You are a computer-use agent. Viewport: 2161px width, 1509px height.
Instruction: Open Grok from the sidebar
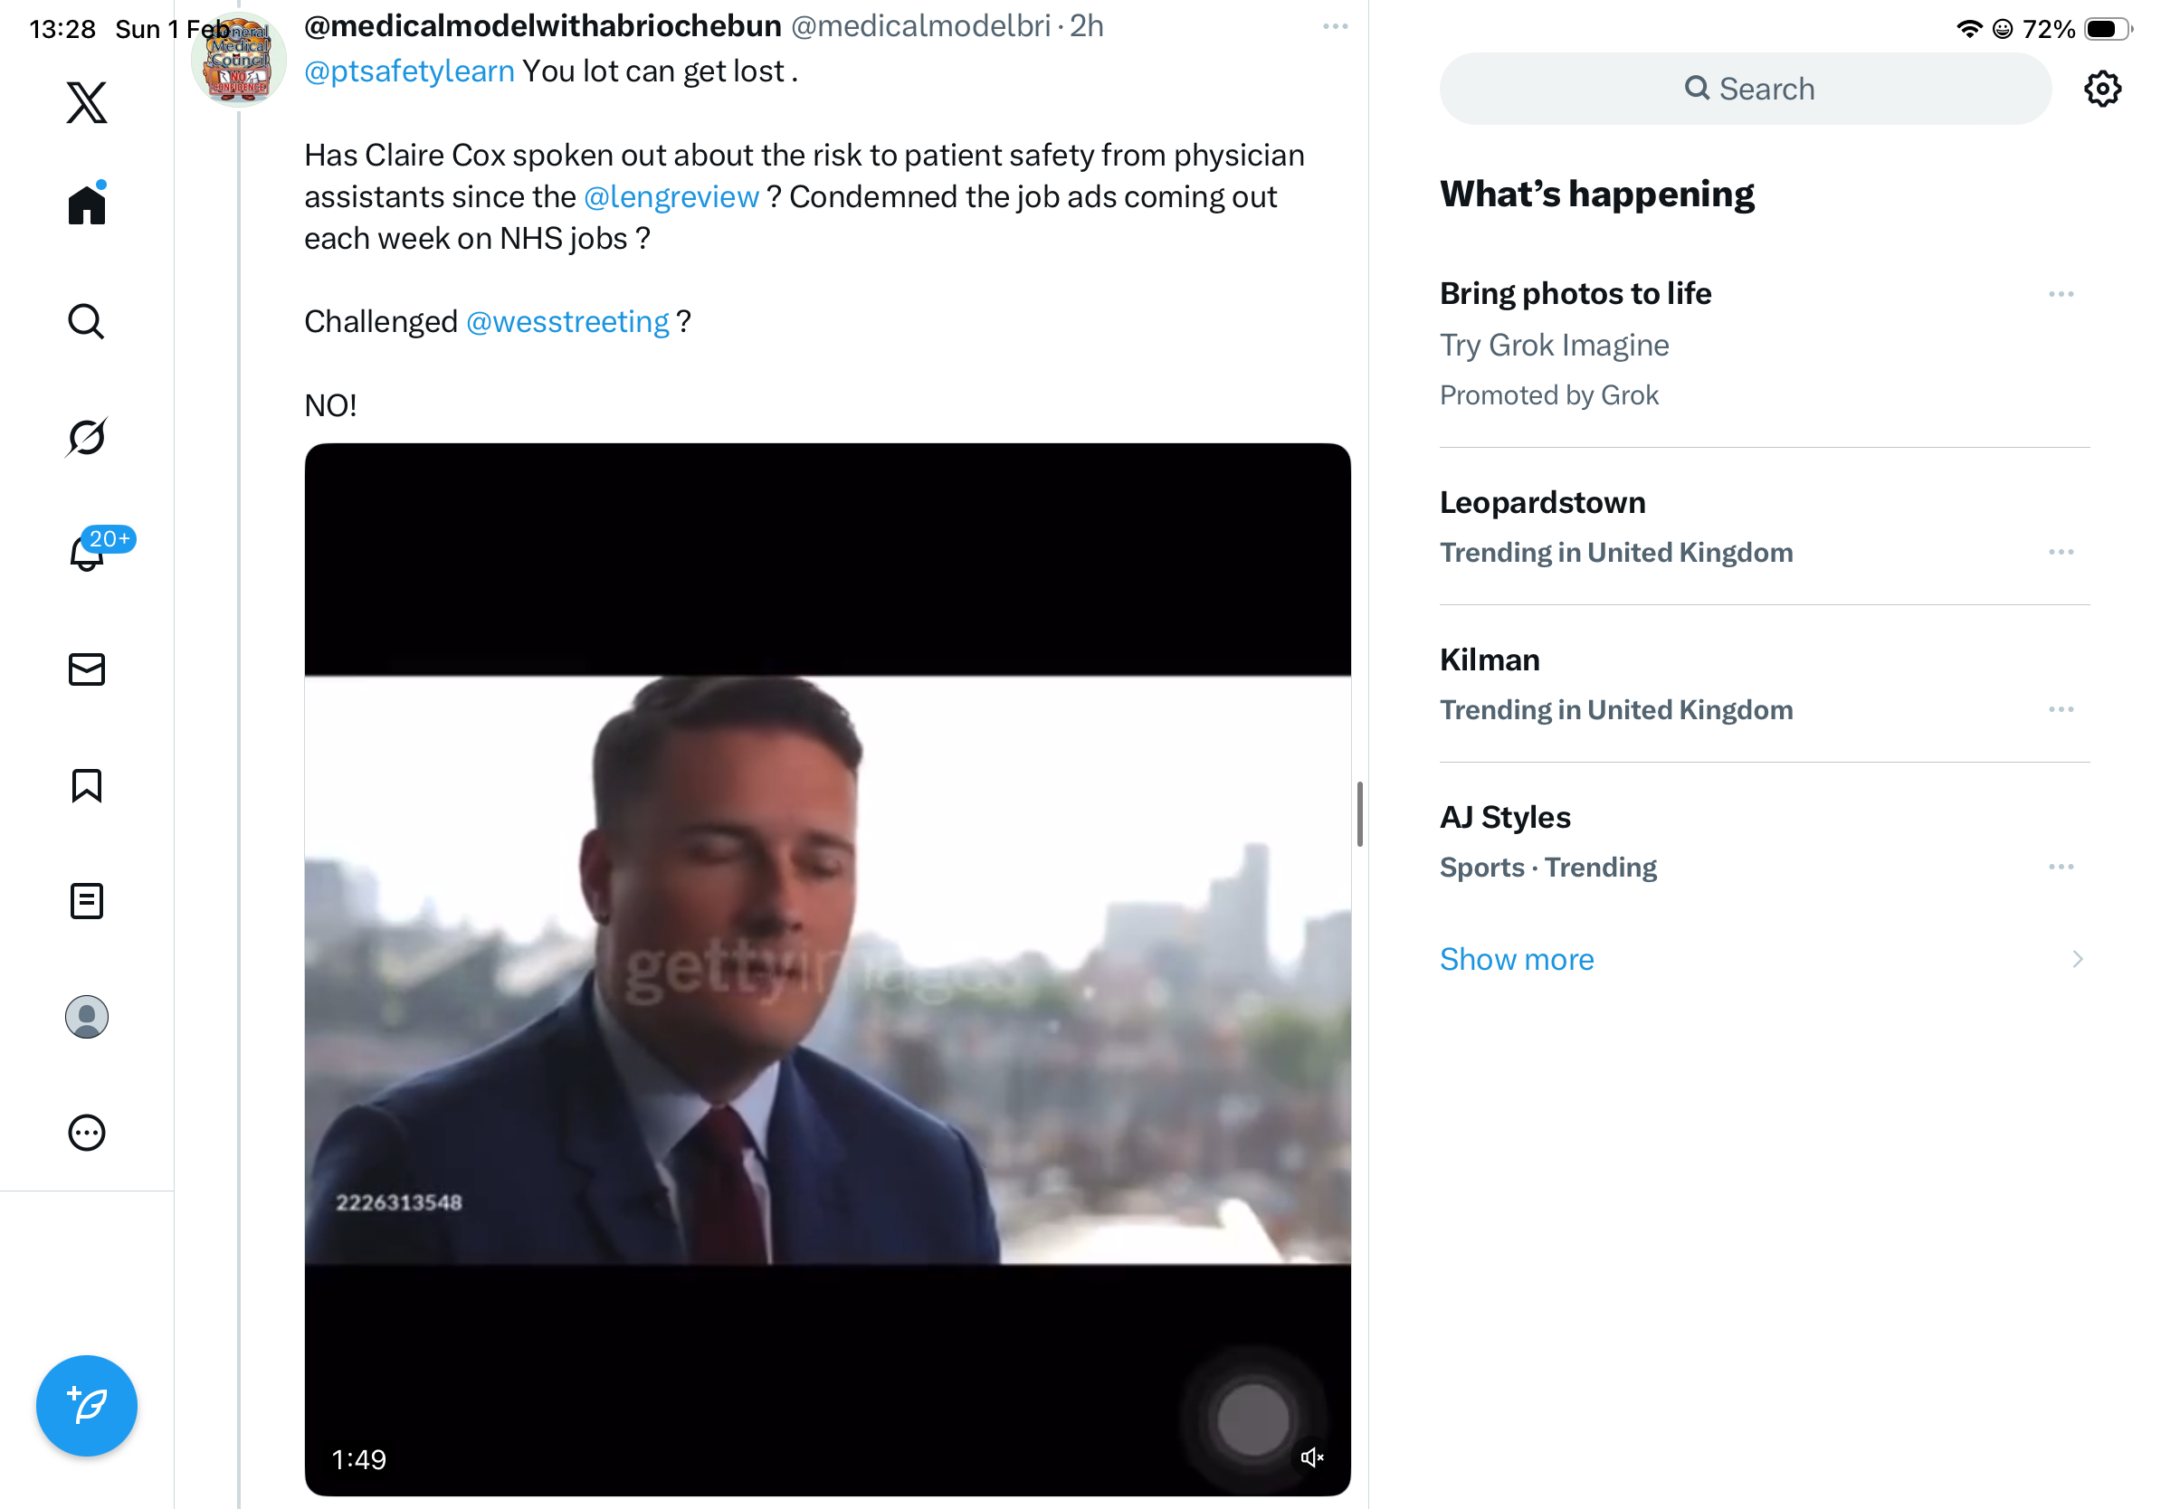coord(87,437)
